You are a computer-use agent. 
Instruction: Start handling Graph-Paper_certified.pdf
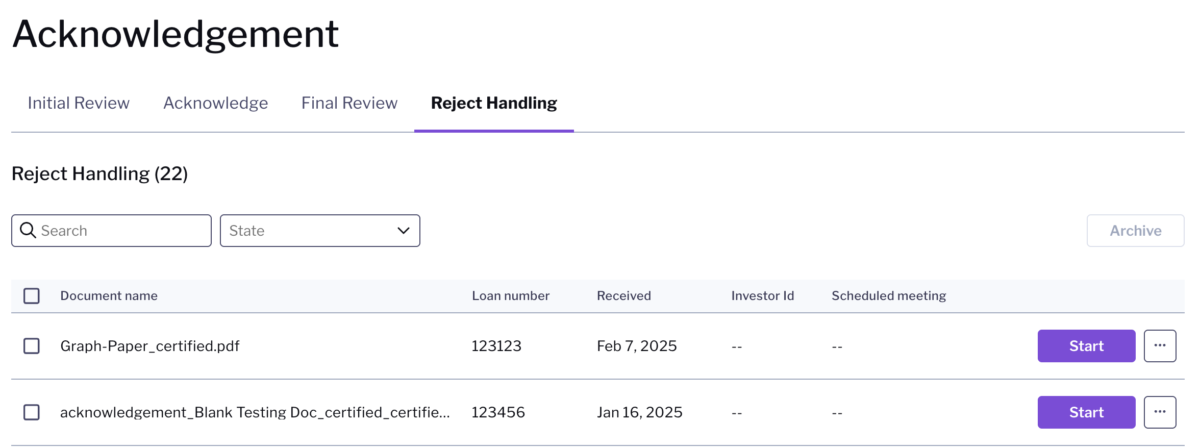(x=1086, y=346)
